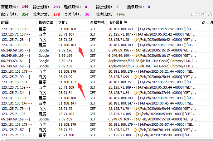Click the AppleWebKit response in the 9.69.161 row
The image size is (213, 141).
pyautogui.click(x=152, y=61)
